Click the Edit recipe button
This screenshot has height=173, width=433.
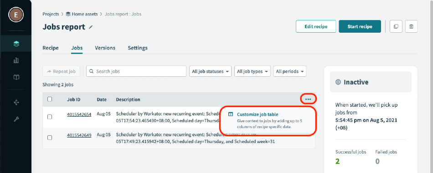tap(316, 27)
